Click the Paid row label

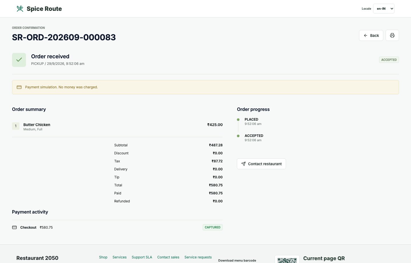click(118, 193)
